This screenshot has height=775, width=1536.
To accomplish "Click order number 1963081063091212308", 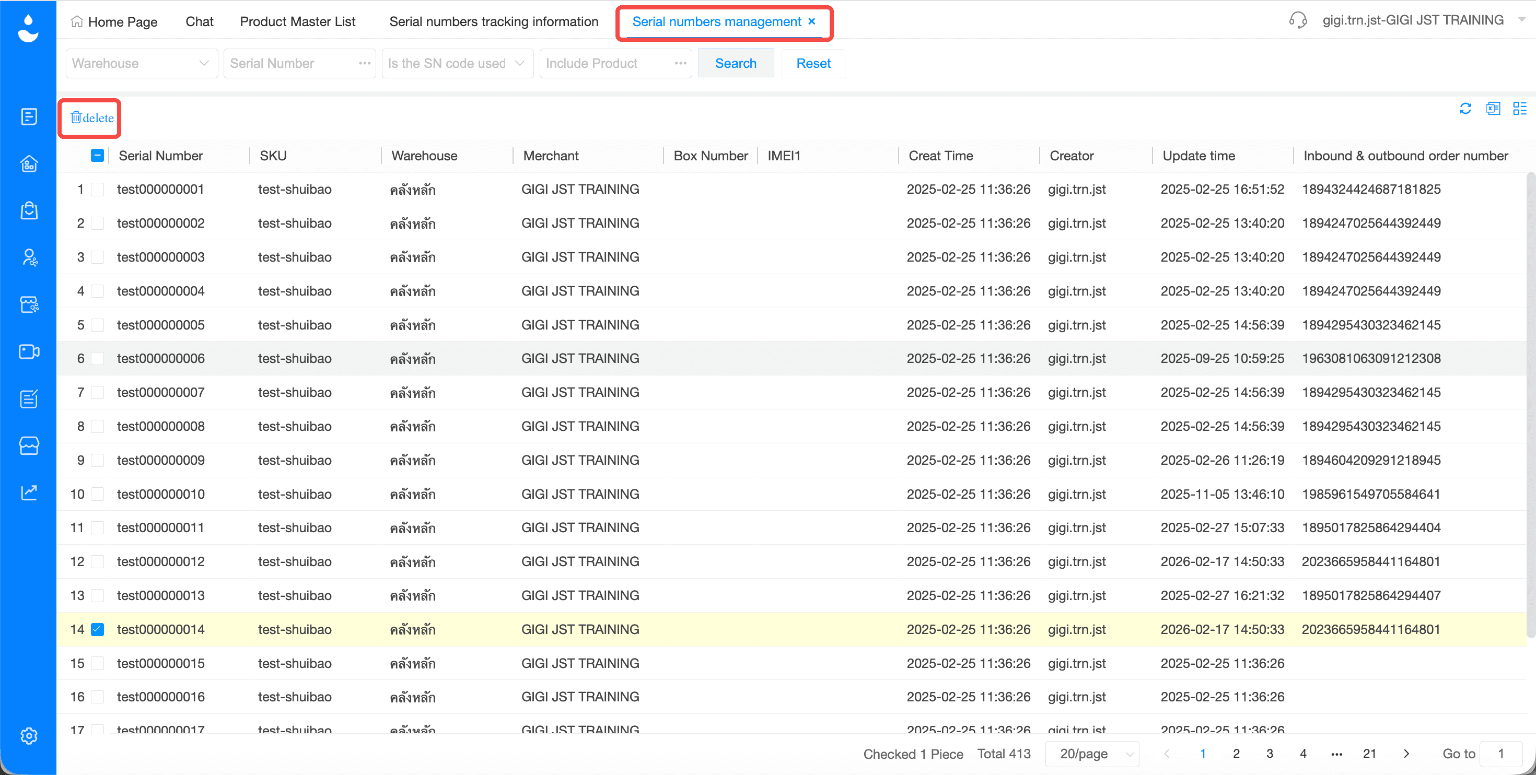I will pos(1371,358).
